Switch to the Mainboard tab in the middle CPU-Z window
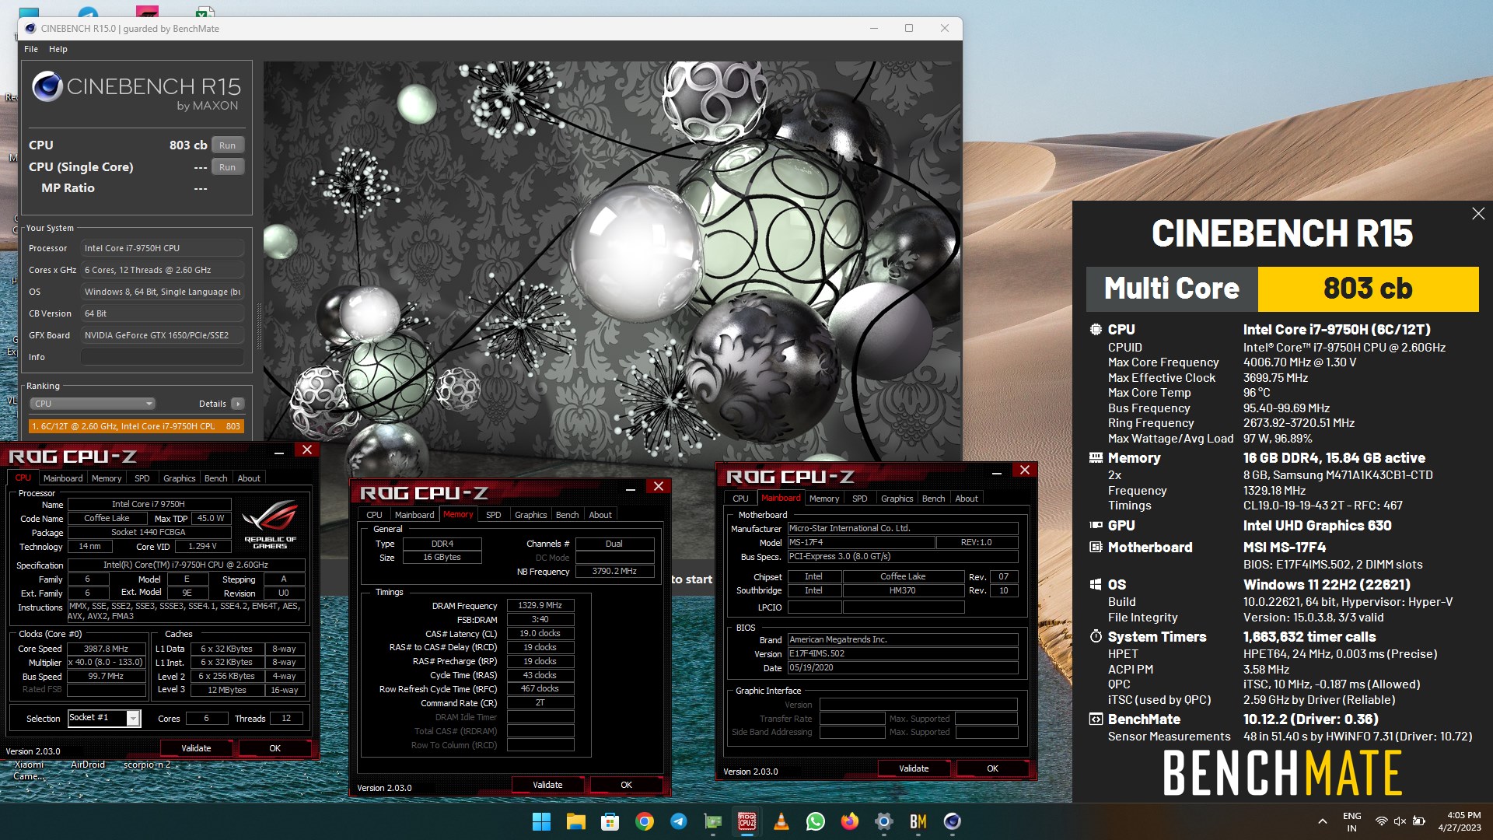This screenshot has width=1493, height=840. coord(414,515)
